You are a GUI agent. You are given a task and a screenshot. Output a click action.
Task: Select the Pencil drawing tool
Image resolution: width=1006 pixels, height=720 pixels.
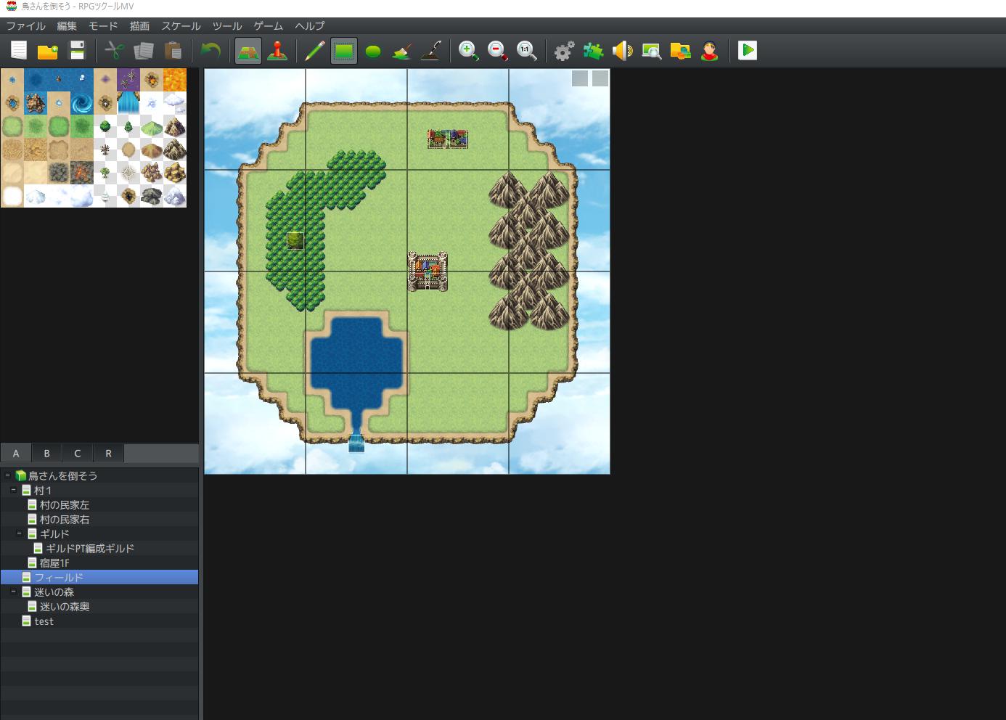315,51
